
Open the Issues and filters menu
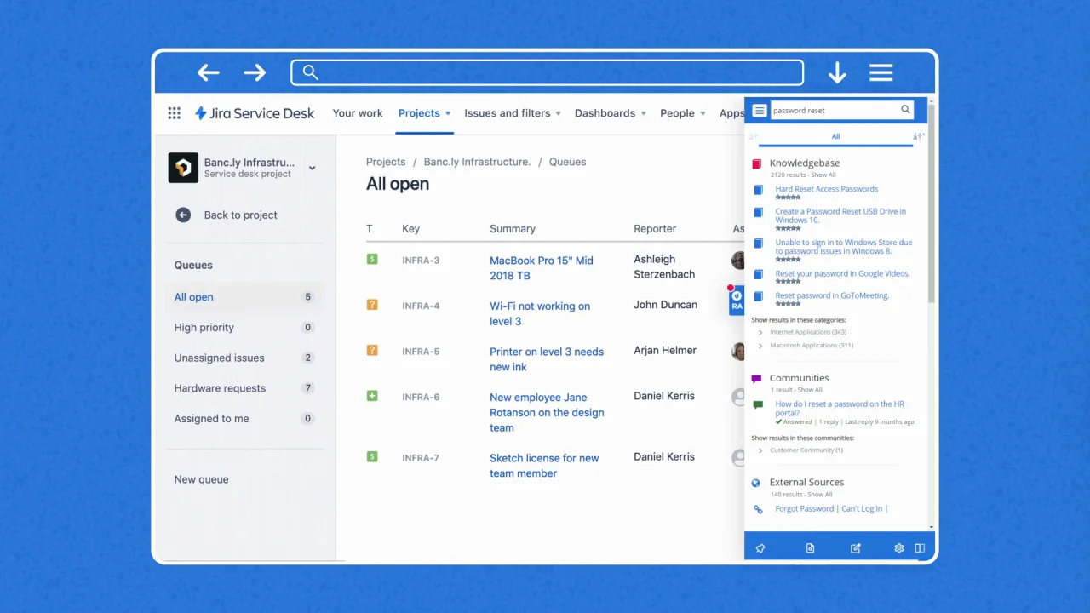tap(513, 113)
